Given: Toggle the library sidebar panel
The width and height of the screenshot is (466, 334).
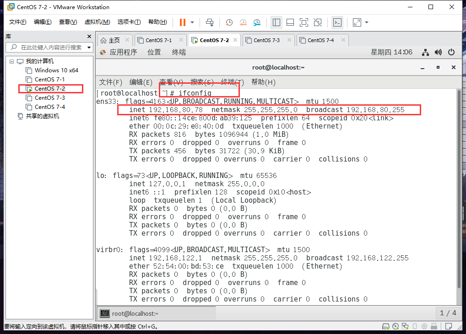Looking at the screenshot, I should pyautogui.click(x=276, y=22).
